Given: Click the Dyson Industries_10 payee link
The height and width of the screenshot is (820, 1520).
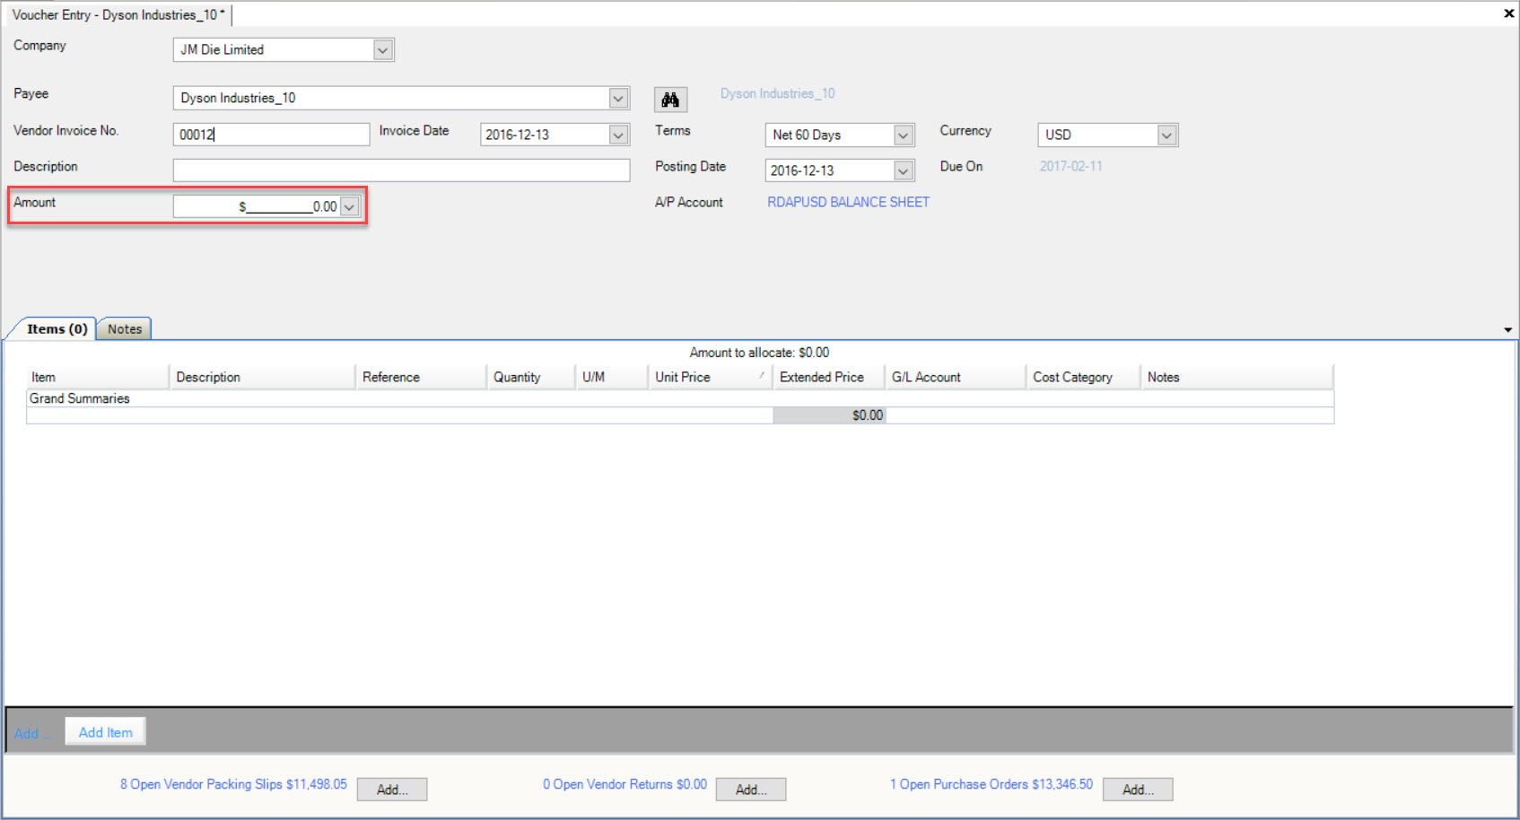Looking at the screenshot, I should (777, 93).
